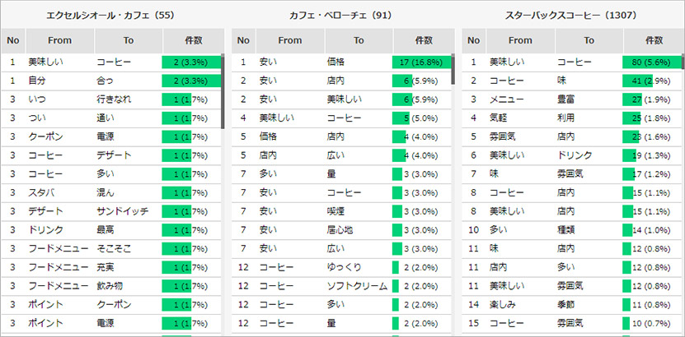Click the 豊富 To cell
Screen dimensions: 685x337
point(565,99)
